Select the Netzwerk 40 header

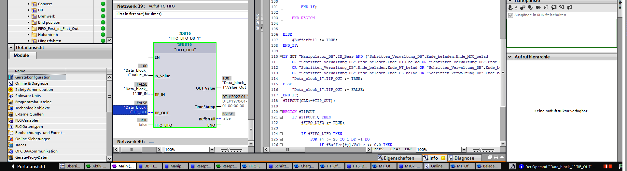point(181,141)
